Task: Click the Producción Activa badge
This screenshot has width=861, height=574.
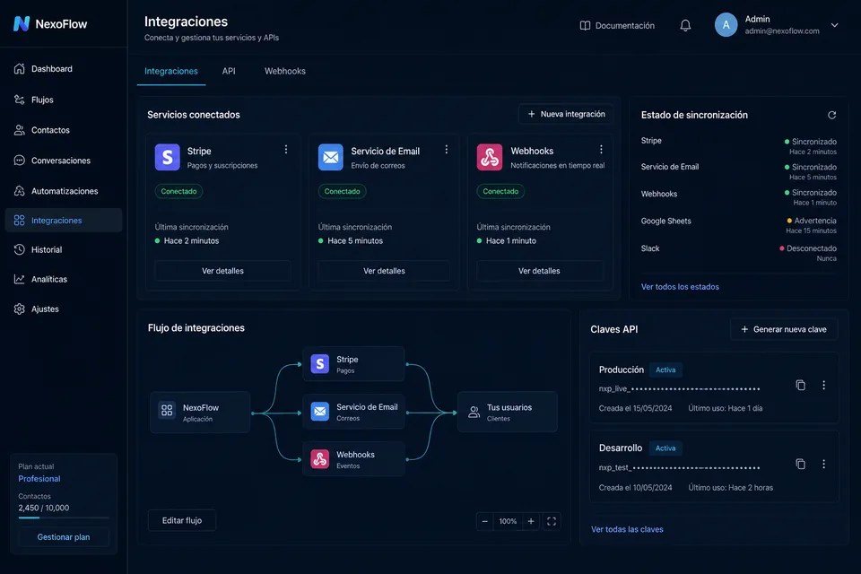Action: tap(665, 370)
